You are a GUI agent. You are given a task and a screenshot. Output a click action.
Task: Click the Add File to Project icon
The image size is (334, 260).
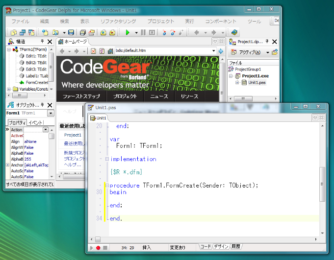(x=103, y=32)
